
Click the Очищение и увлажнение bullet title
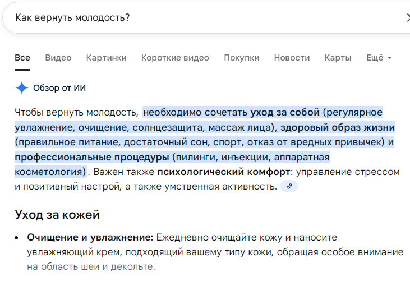coord(90,237)
